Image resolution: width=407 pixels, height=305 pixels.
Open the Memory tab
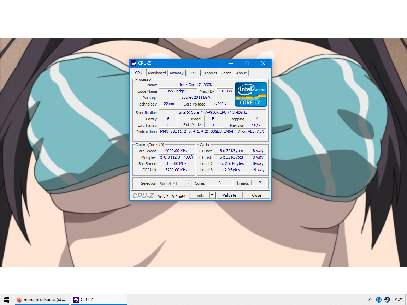177,73
